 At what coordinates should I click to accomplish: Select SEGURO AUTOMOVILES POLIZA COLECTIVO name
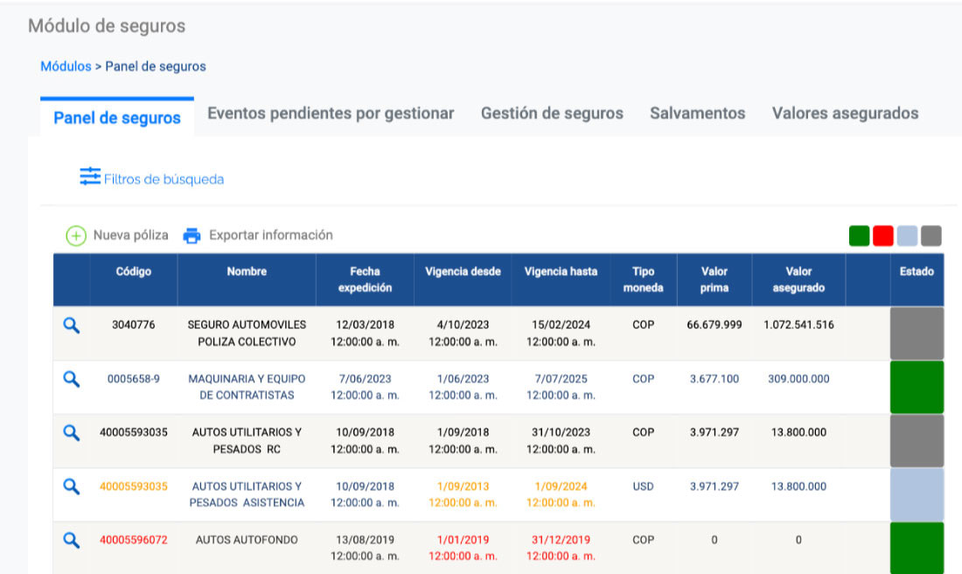coord(247,333)
